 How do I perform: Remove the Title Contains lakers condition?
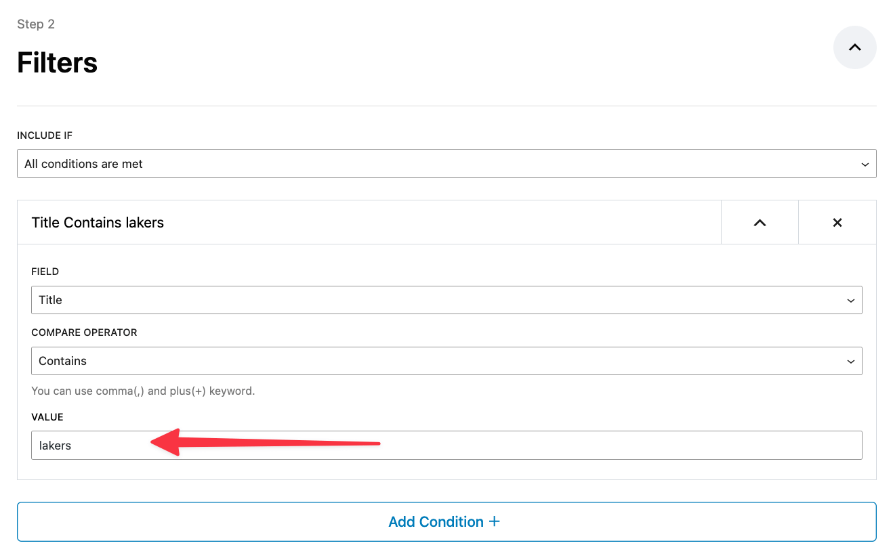pyautogui.click(x=837, y=223)
